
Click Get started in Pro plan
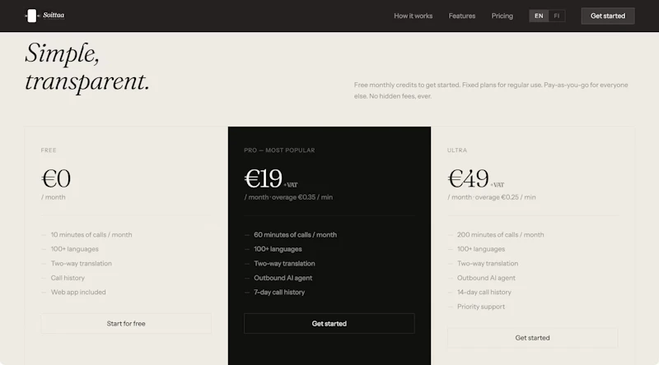pyautogui.click(x=329, y=323)
